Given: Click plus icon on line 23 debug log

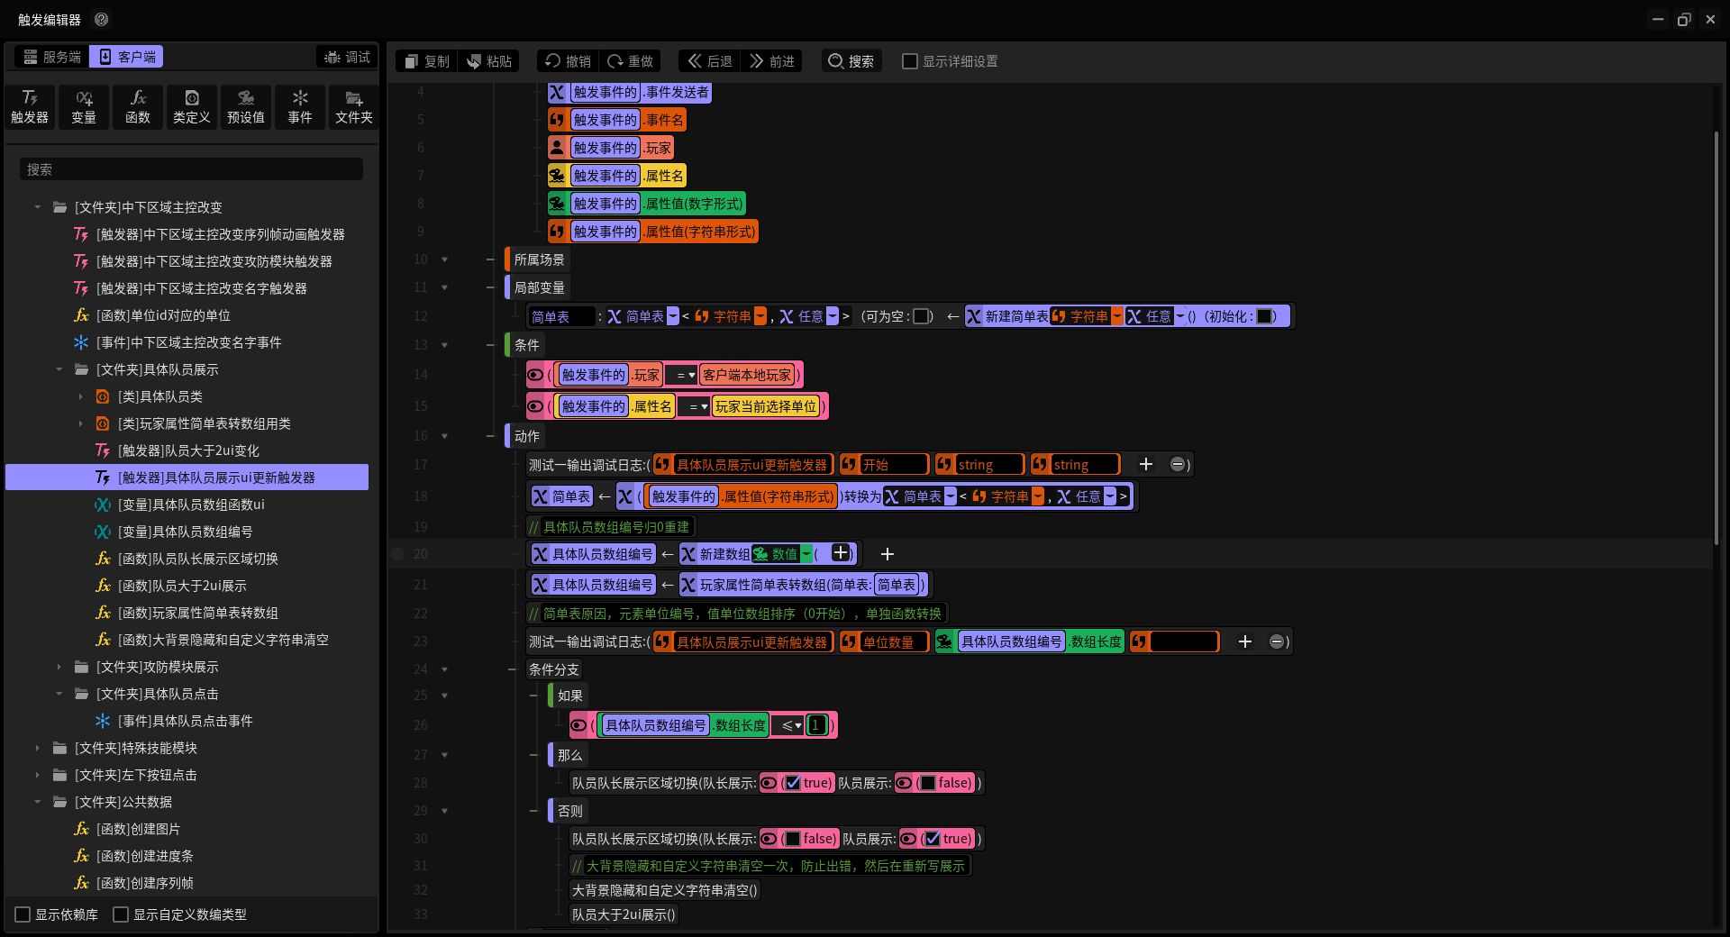Looking at the screenshot, I should pyautogui.click(x=1245, y=641).
